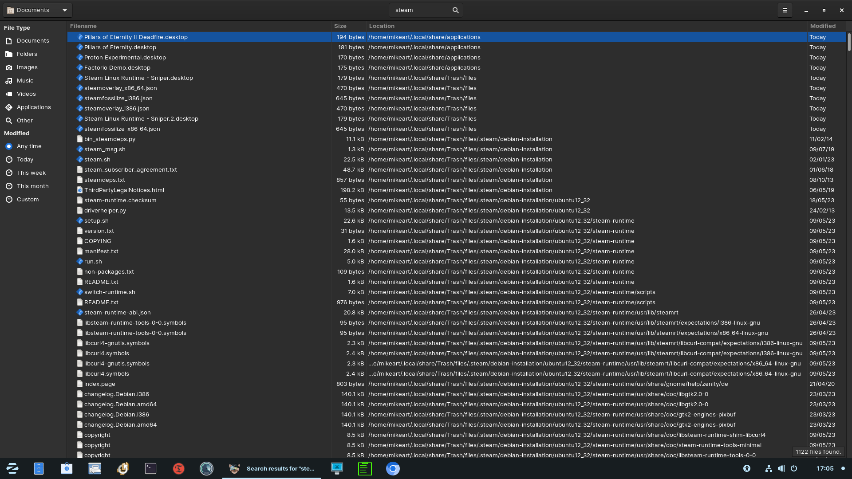Select the This month modified filter
Viewport: 852px width, 479px height.
[33, 186]
